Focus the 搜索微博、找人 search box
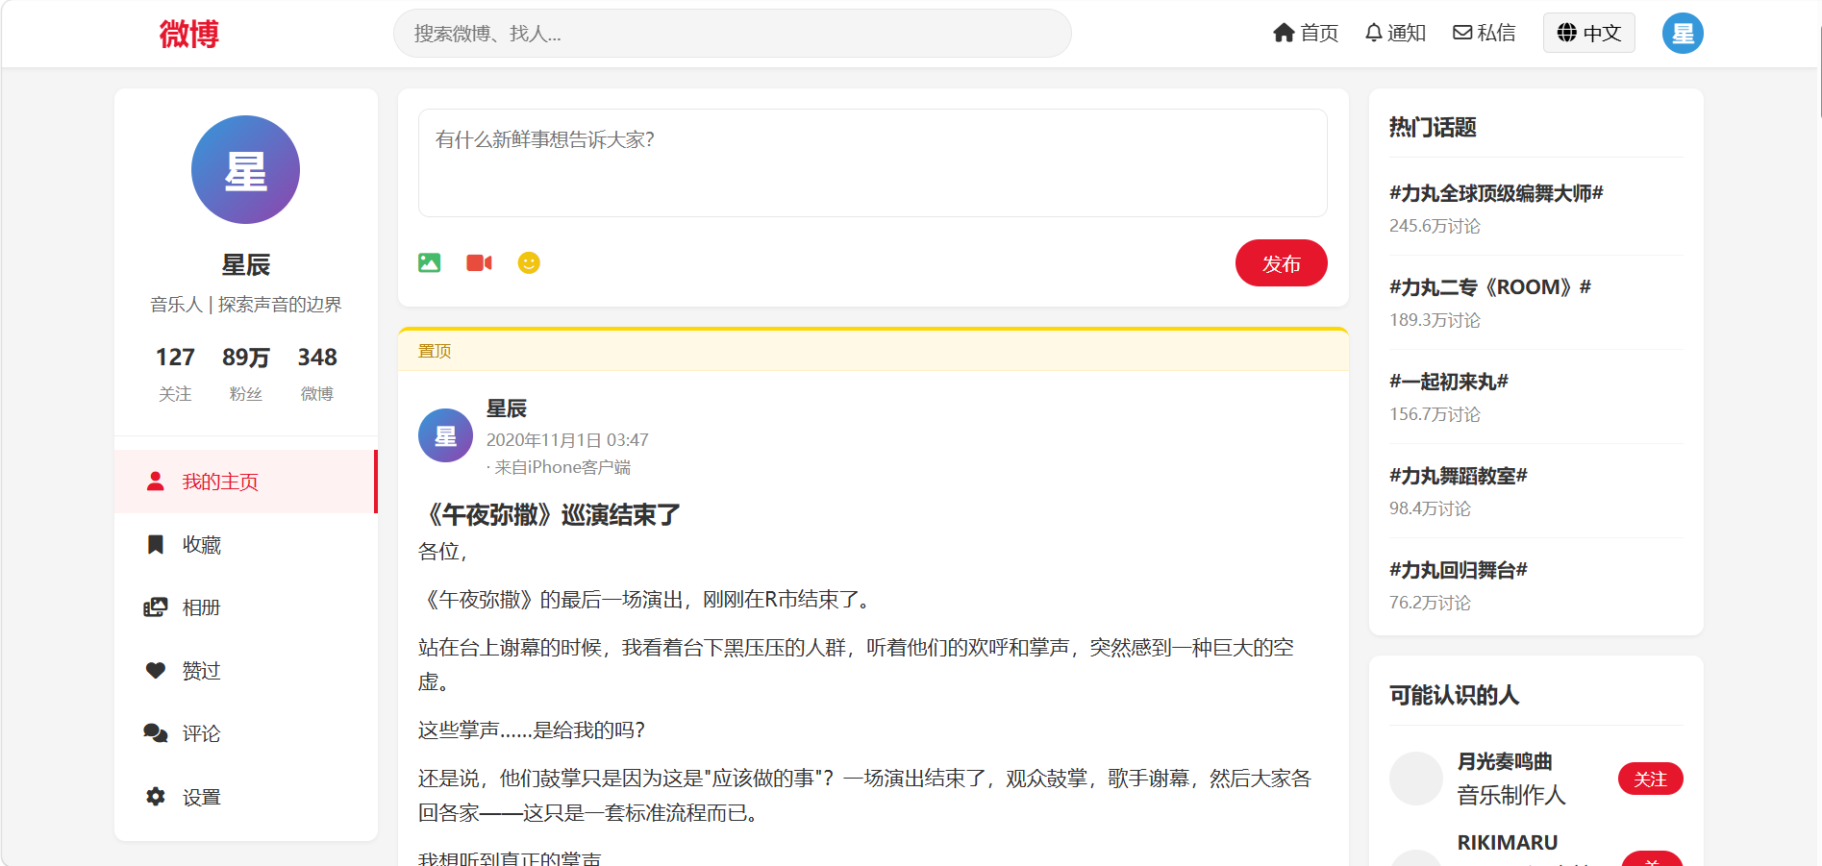This screenshot has width=1822, height=866. [x=732, y=34]
